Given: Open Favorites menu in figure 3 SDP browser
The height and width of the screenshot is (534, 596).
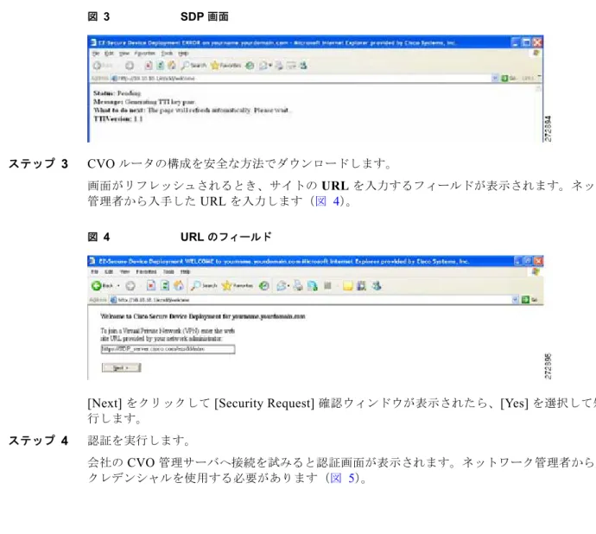Looking at the screenshot, I should (x=145, y=54).
